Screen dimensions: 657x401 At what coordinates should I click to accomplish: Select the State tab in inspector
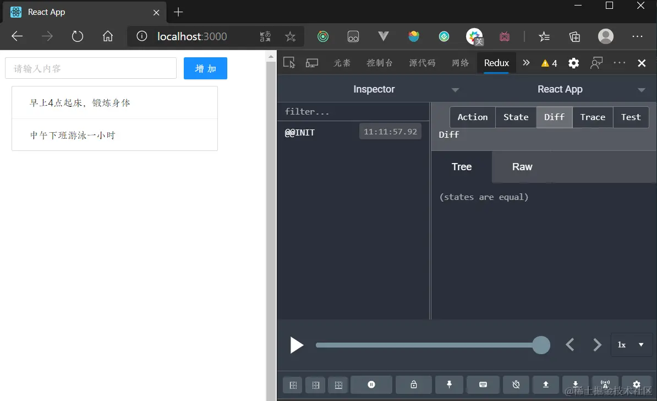516,117
